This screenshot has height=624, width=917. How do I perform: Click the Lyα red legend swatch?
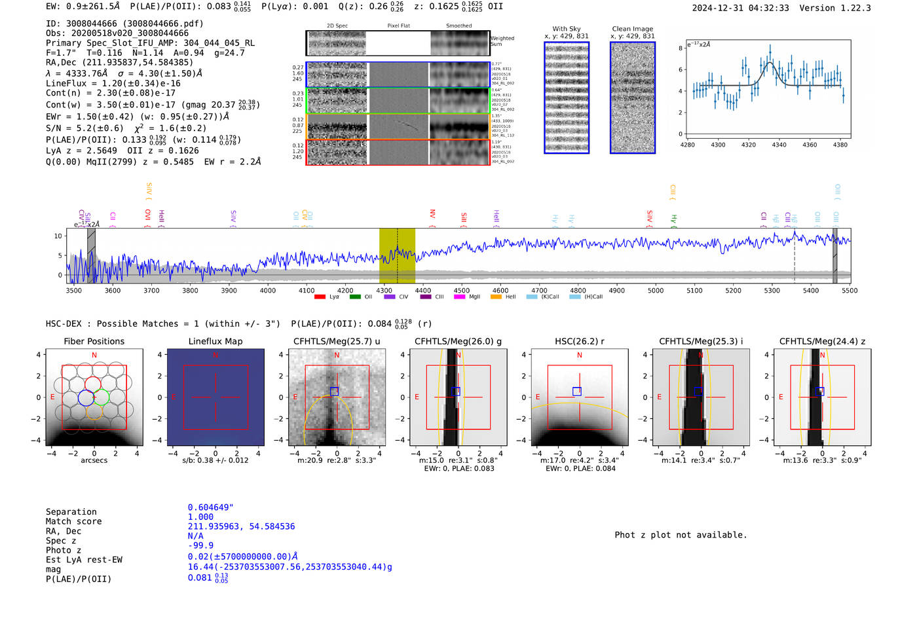point(320,297)
